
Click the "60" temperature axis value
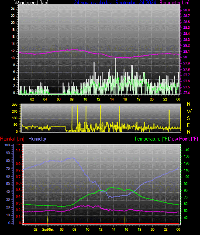[186, 204]
